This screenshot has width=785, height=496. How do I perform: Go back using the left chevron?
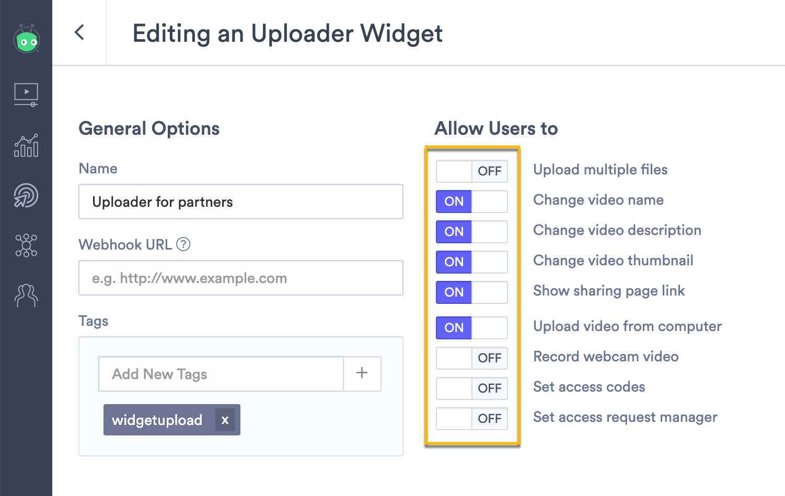coord(79,32)
